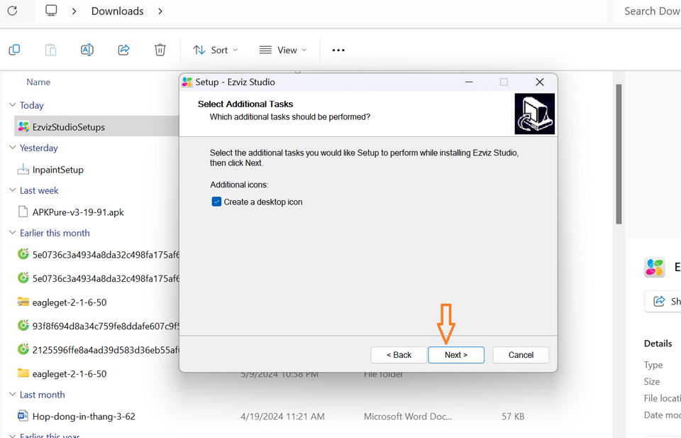Select the Hop-dong-in-thang-3-62 file name
The height and width of the screenshot is (438, 681).
[84, 416]
